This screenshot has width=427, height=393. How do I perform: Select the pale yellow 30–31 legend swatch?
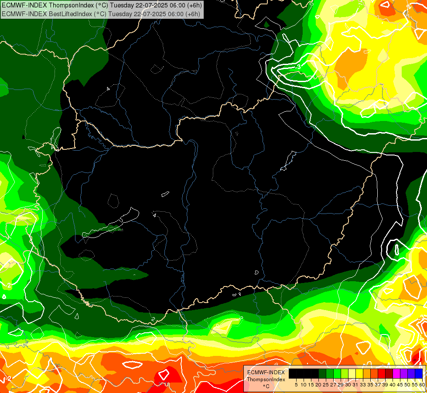click(352, 373)
